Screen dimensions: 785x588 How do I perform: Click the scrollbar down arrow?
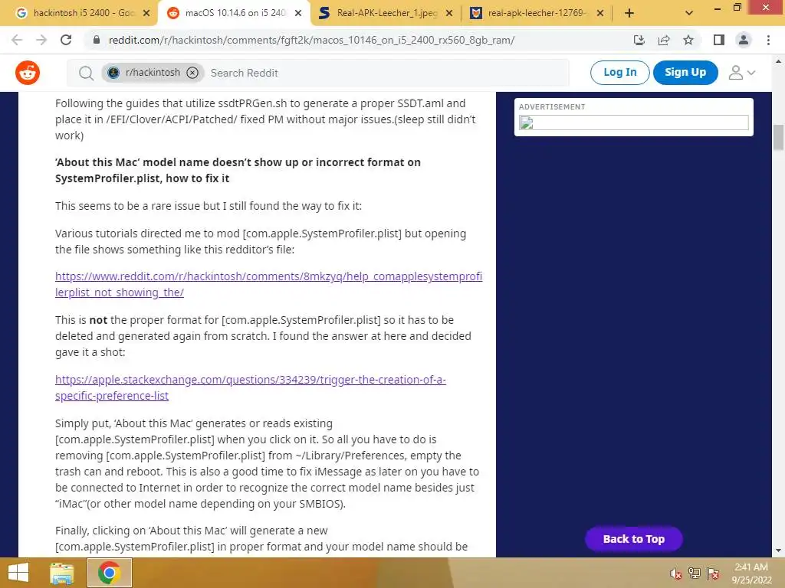779,550
